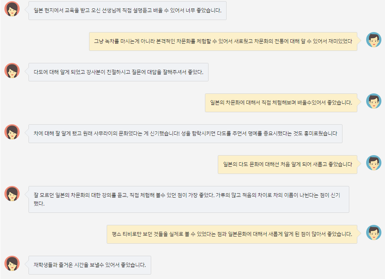Screen dimensions: 385x279
Task: Select the two-line message starting 잘 모르던 일본의
Action: (188, 199)
